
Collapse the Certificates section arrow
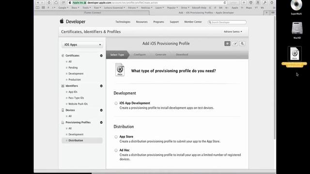101,56
